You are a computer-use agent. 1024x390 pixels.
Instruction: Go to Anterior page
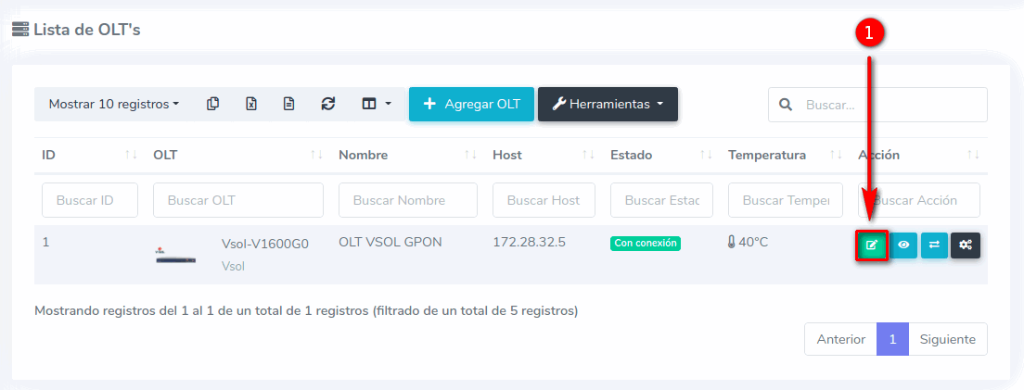click(x=840, y=339)
